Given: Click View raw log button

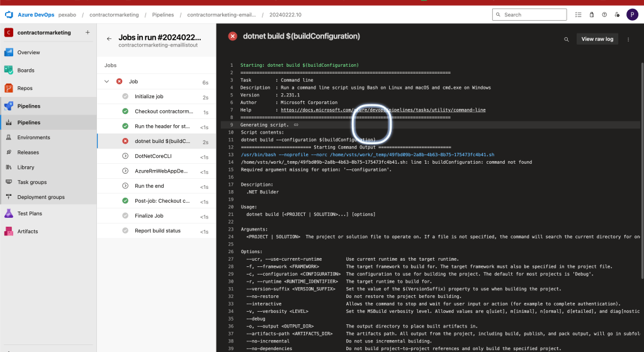Looking at the screenshot, I should point(597,39).
